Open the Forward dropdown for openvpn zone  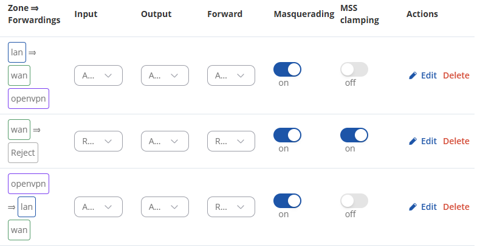coord(231,207)
